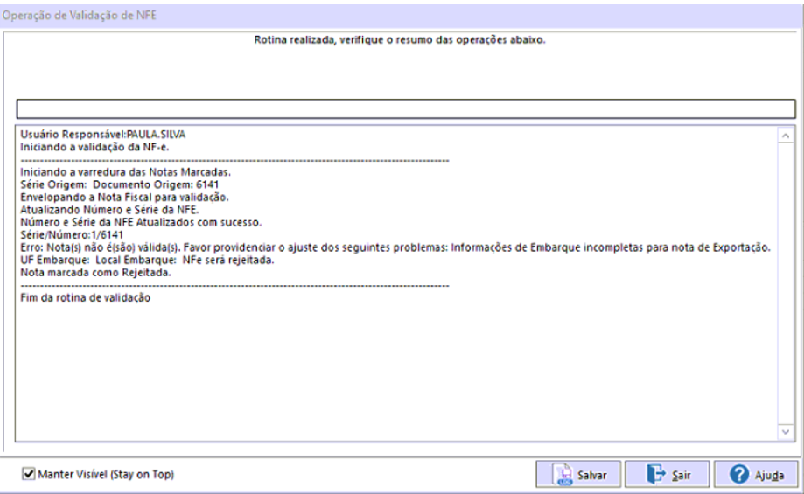804x494 pixels.
Task: Toggle Manter Visível (Stay on Top) checkbox
Action: [x=29, y=474]
